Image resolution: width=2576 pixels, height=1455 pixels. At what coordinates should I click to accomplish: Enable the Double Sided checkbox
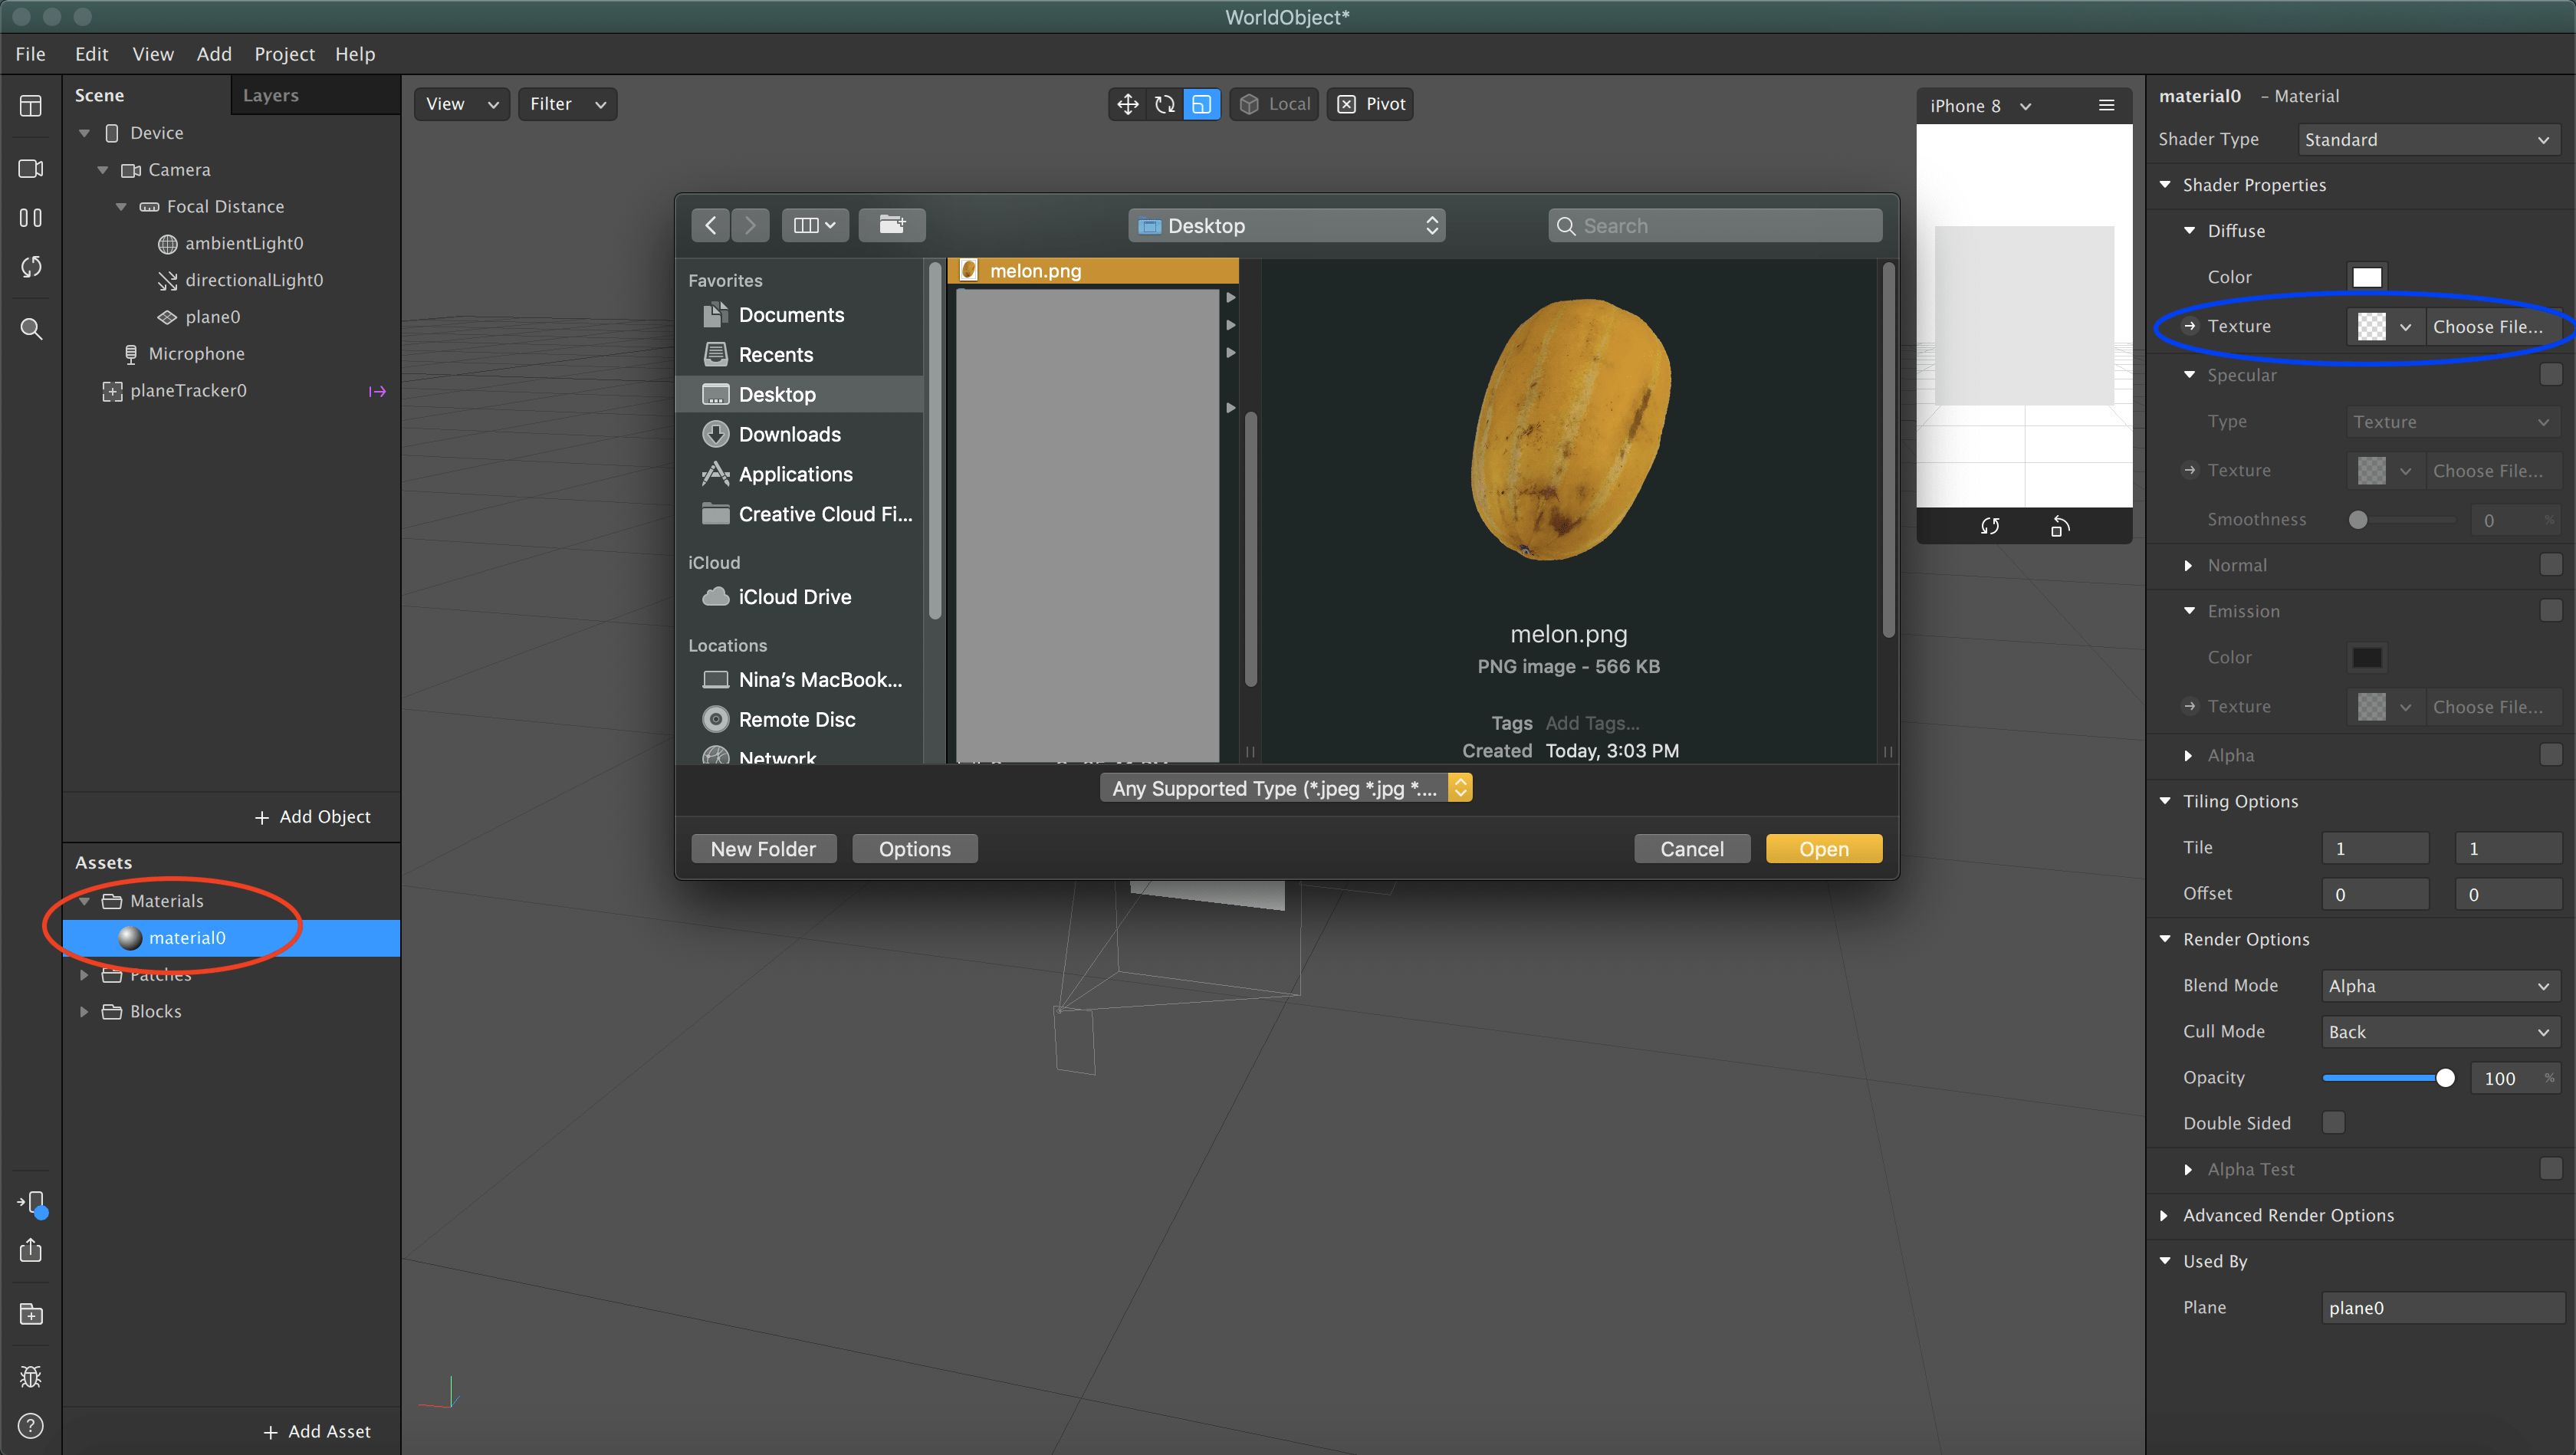tap(2334, 1123)
